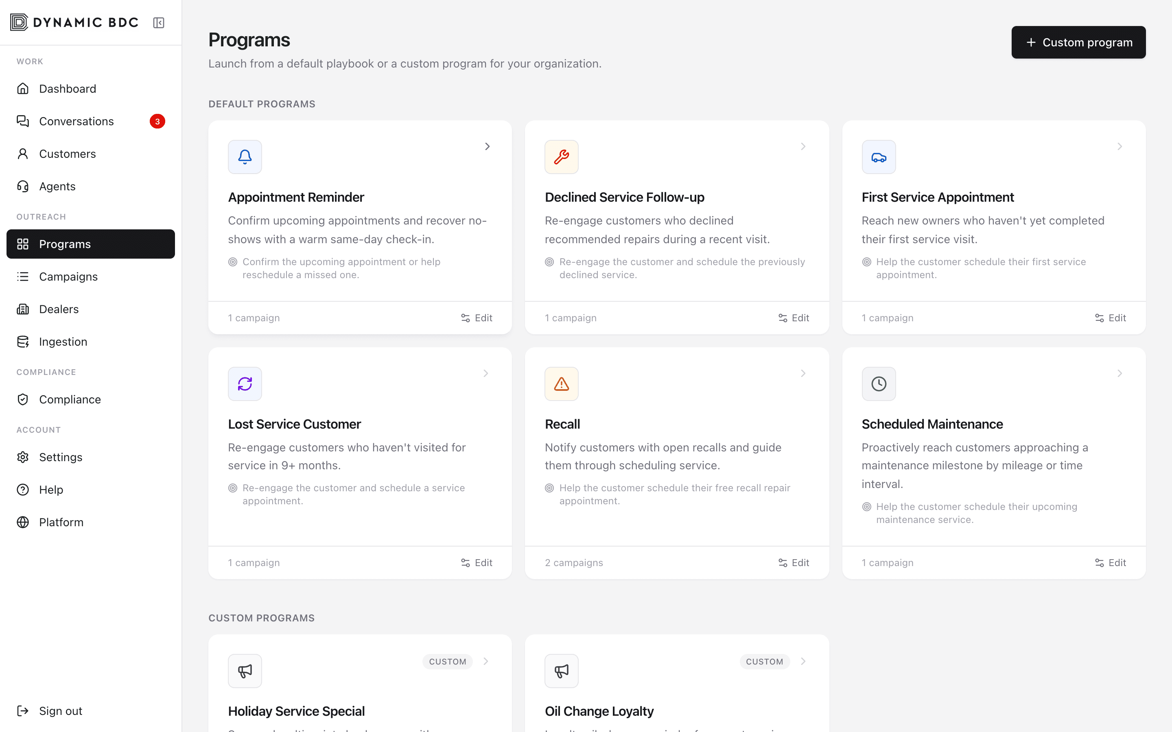Collapse the sidebar panel icon
The height and width of the screenshot is (732, 1172).
click(158, 23)
